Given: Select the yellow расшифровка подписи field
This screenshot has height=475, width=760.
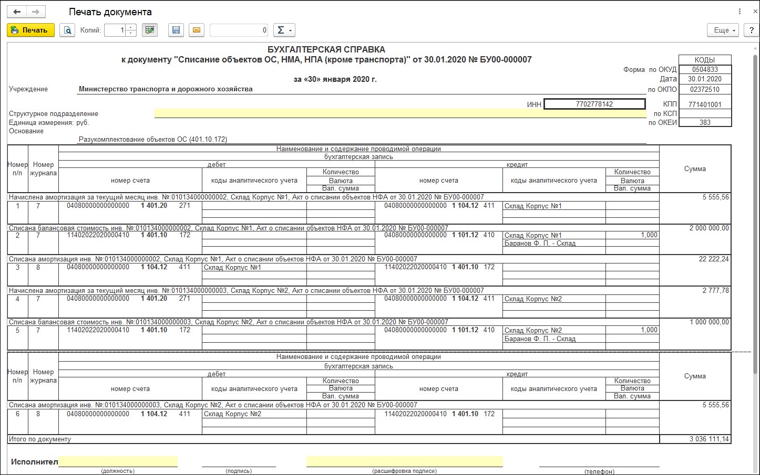Looking at the screenshot, I should tap(405, 461).
